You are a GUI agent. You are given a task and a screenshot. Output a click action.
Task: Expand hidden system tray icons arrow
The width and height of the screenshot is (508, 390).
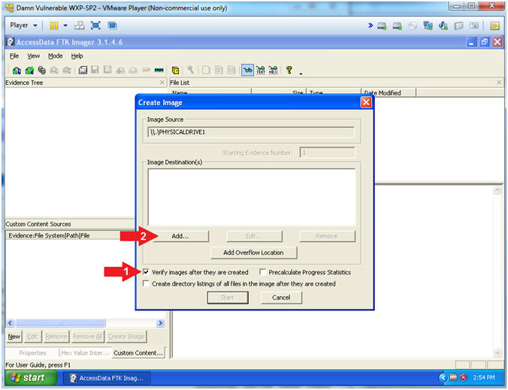tap(443, 377)
